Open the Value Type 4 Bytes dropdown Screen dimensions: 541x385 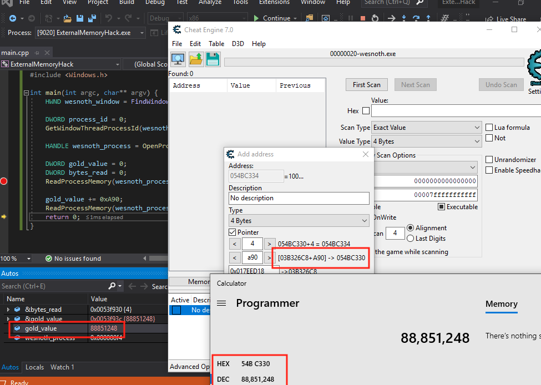(x=427, y=141)
